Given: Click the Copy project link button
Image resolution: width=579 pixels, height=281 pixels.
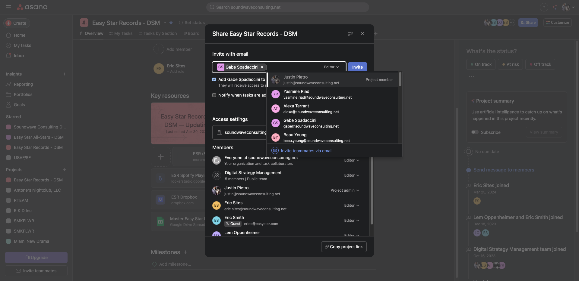Looking at the screenshot, I should click(344, 247).
